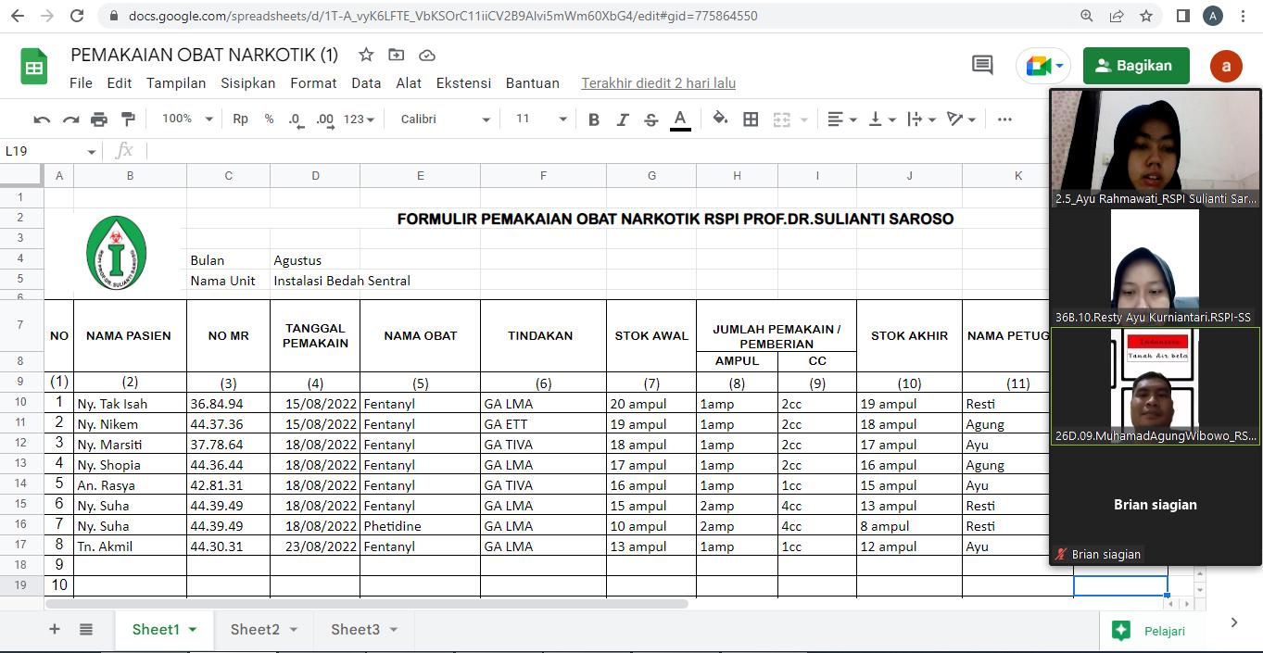Screen dimensions: 1263x653
Task: Open vertical align dropdown
Action: [x=882, y=119]
